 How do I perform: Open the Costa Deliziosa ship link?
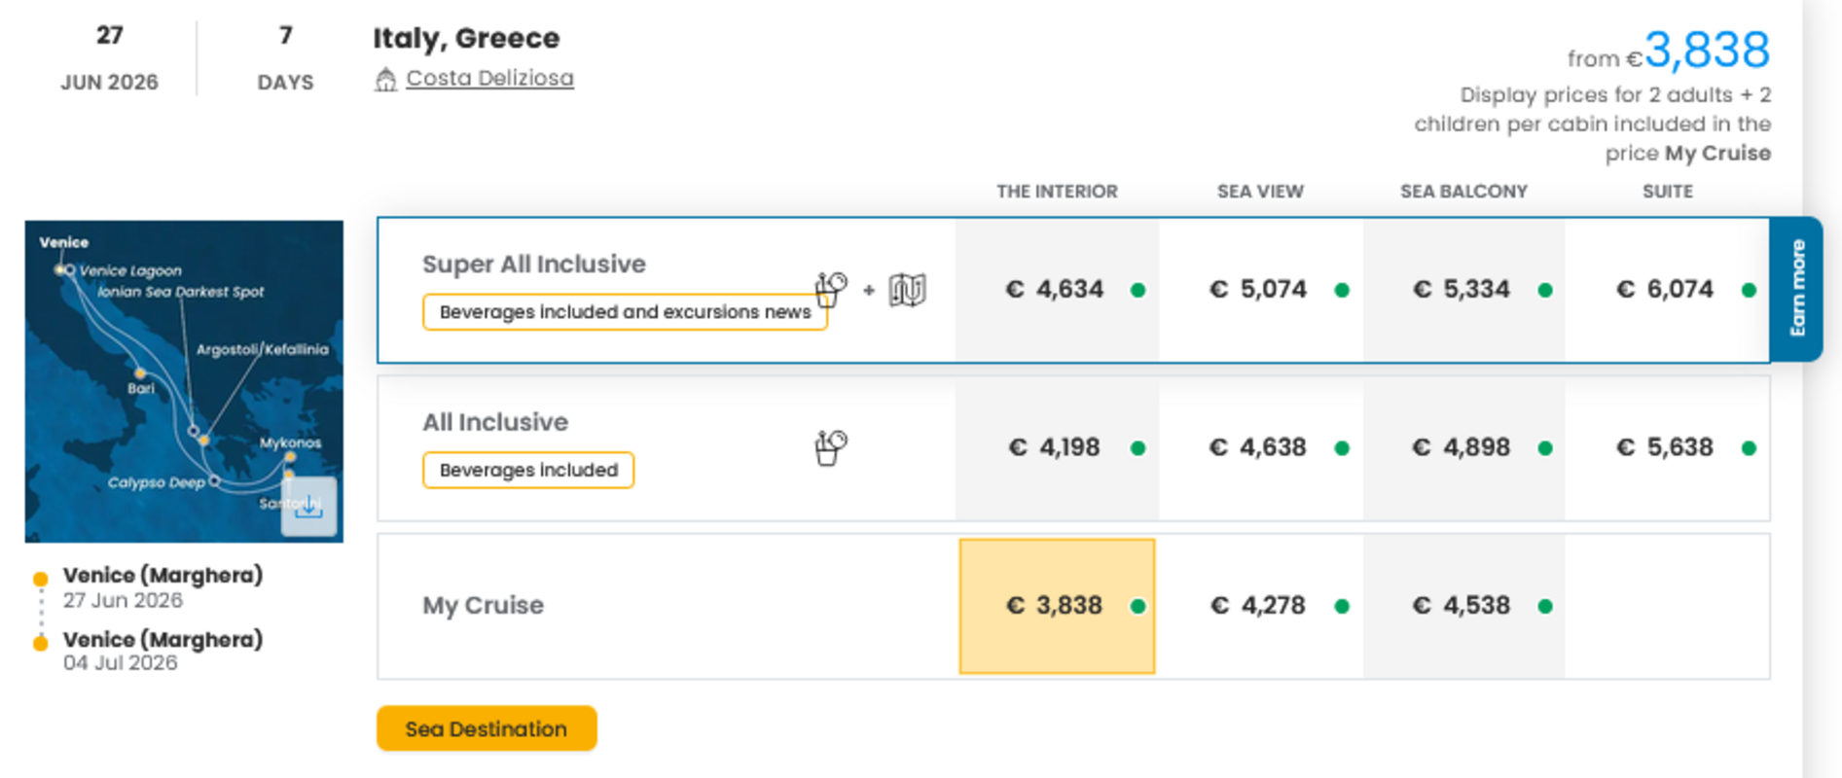tap(489, 78)
